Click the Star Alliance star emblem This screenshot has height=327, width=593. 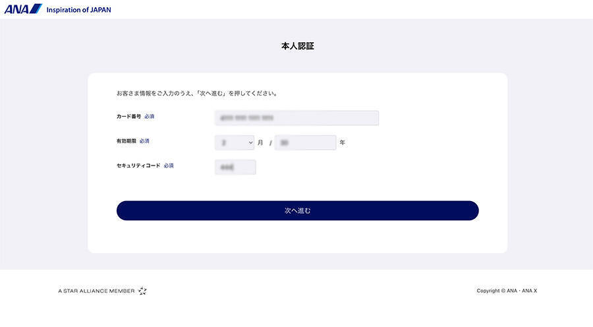pos(142,291)
